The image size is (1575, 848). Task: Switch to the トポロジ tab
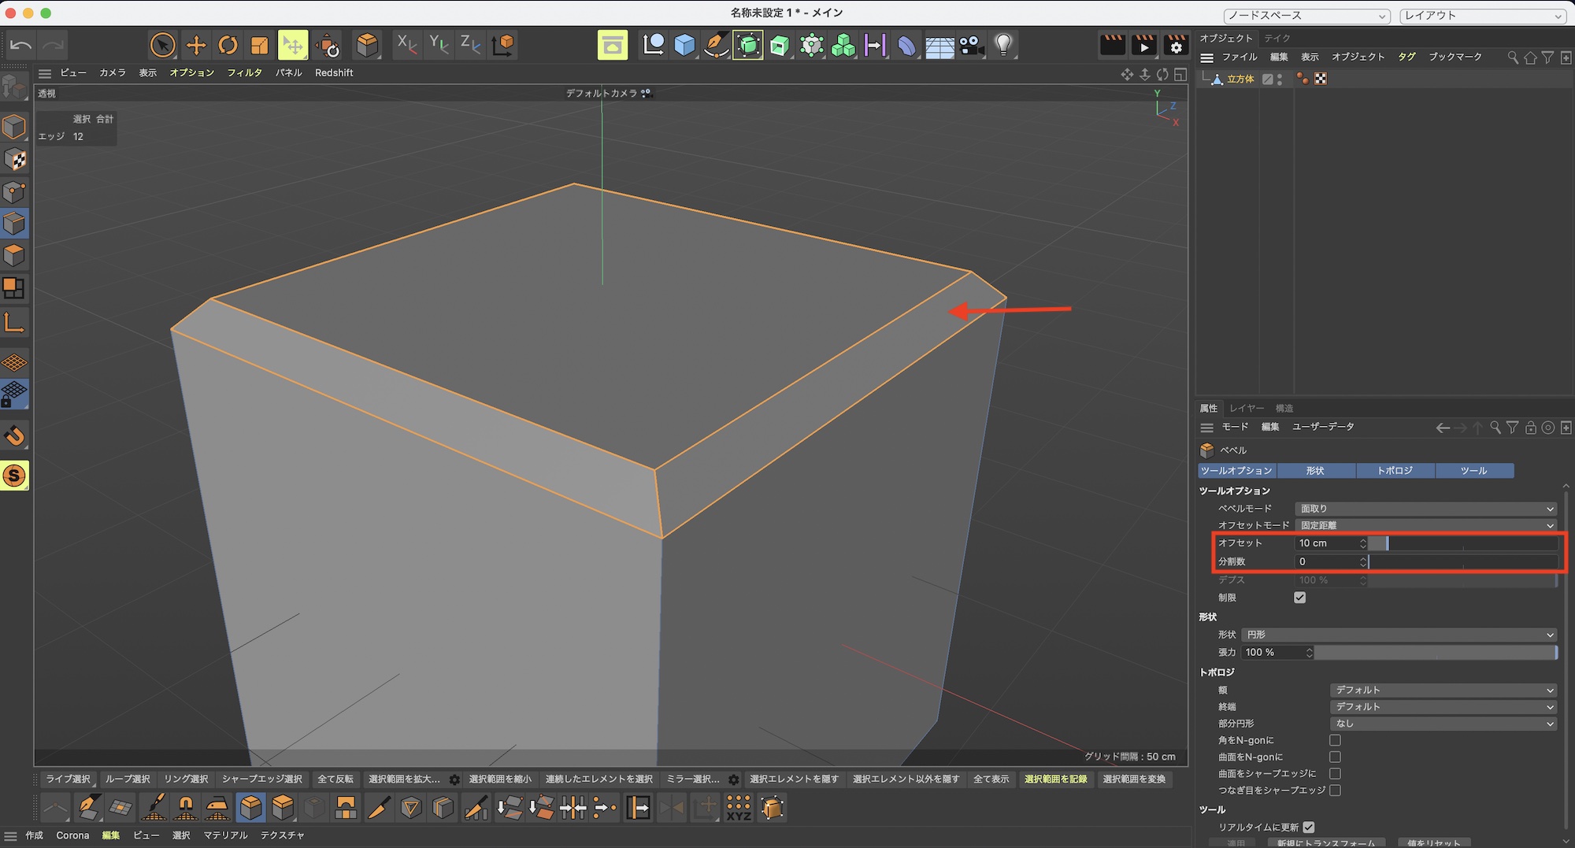tap(1395, 471)
